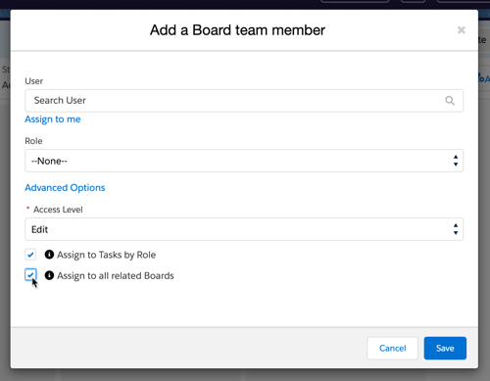Click the search magnifier icon in User field

450,101
